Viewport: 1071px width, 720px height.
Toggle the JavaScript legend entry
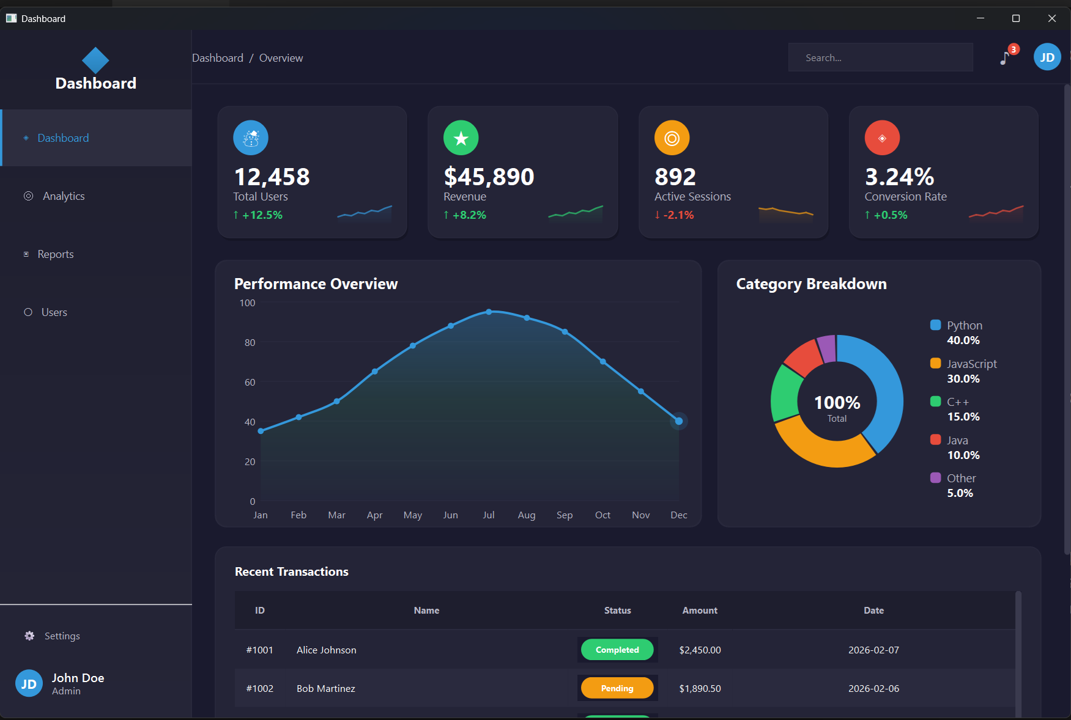point(971,364)
